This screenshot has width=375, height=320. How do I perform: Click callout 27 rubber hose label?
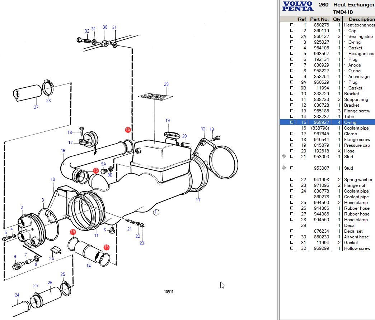pos(36,107)
